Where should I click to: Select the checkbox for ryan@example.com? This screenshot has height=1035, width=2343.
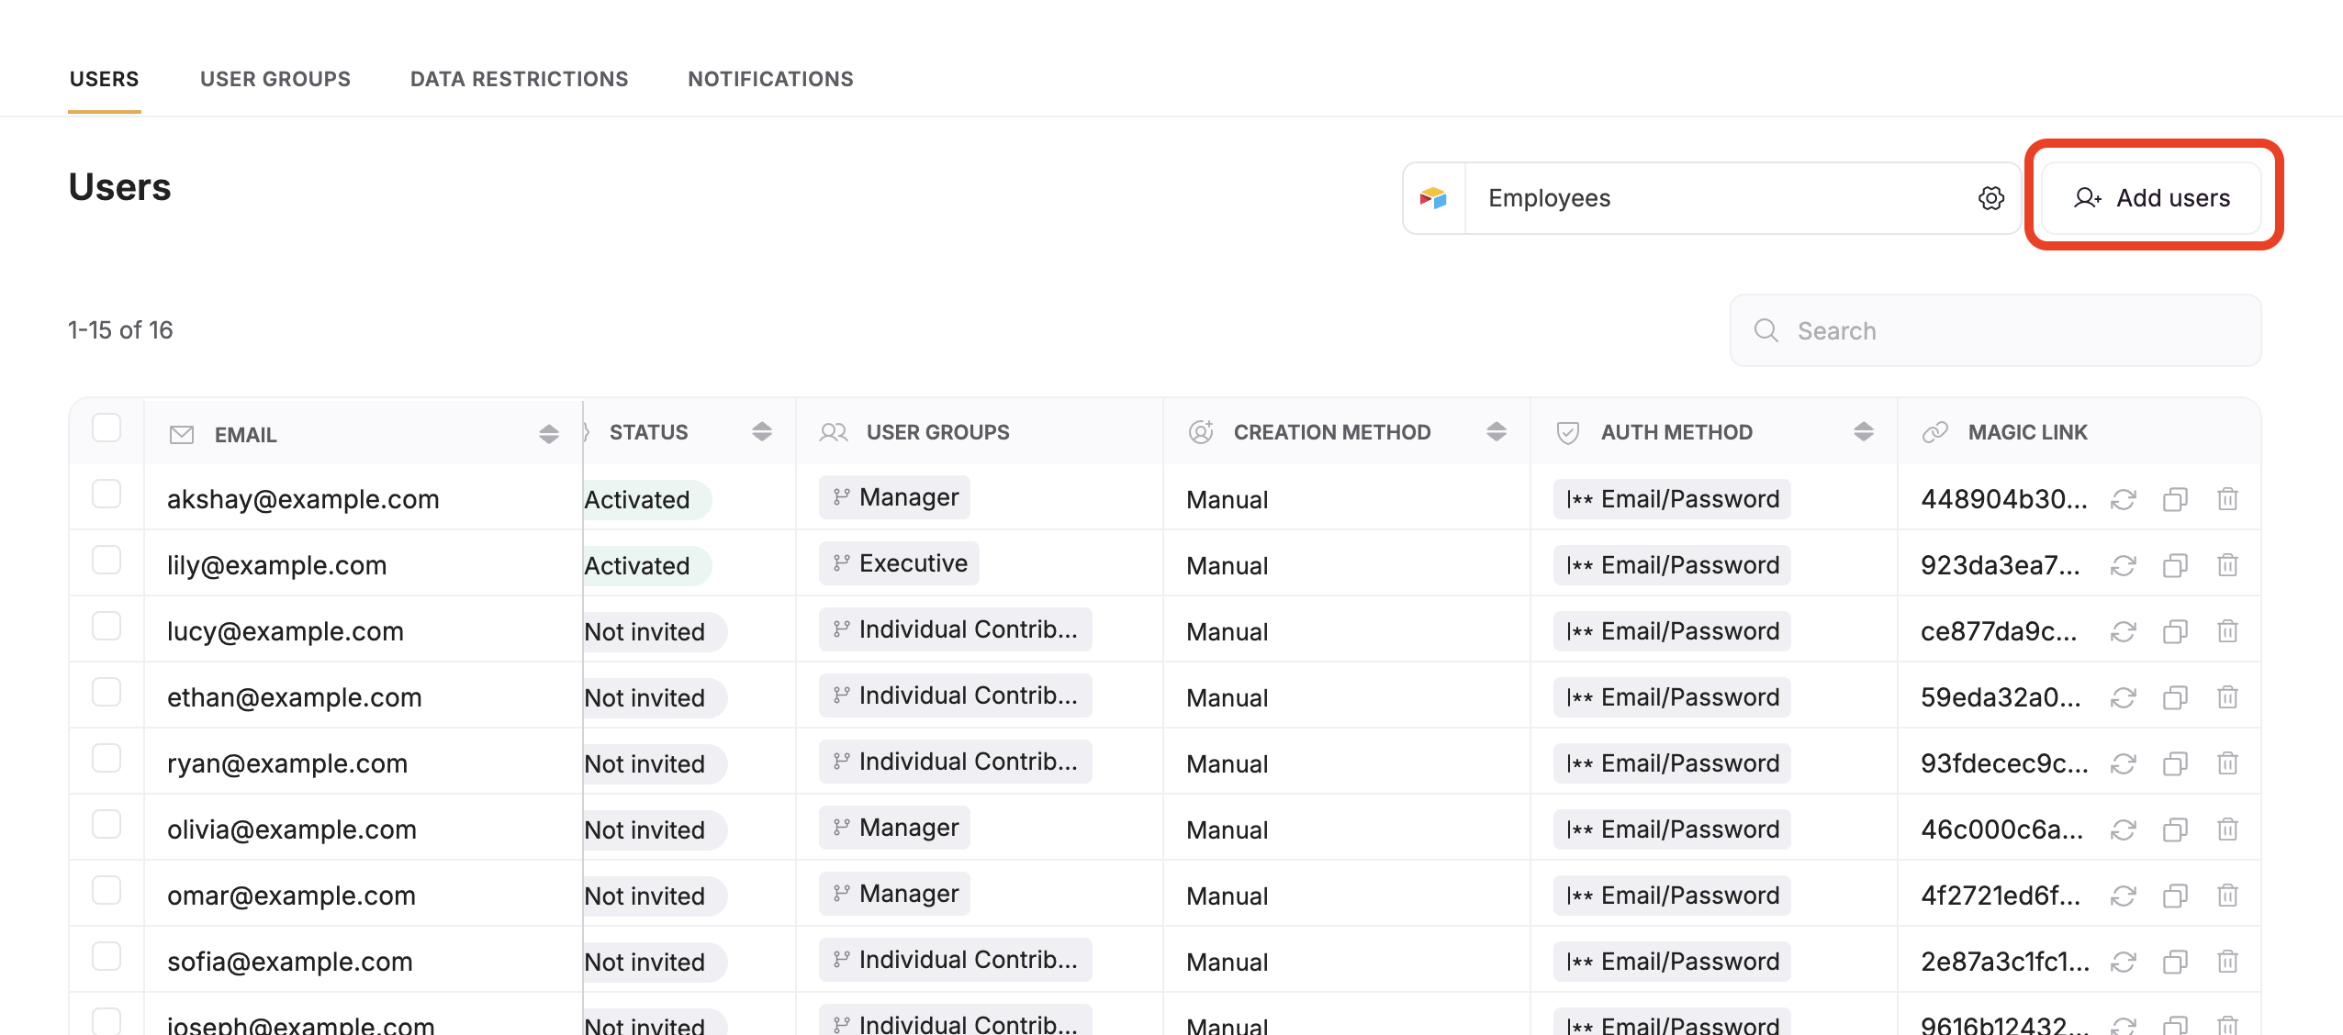[106, 759]
